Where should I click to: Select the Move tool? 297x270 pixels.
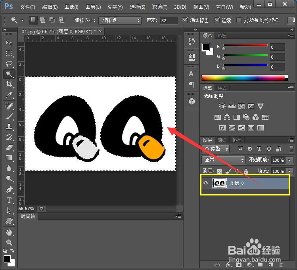click(x=9, y=43)
